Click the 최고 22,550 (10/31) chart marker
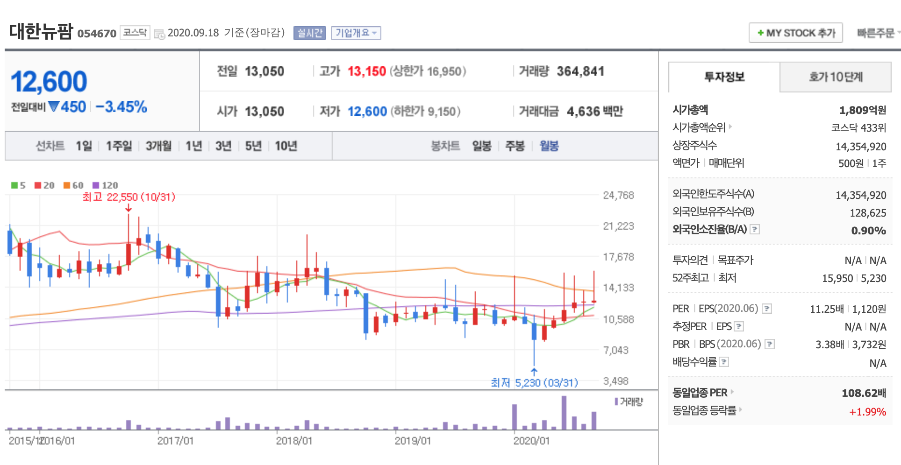901x465 pixels. point(129,197)
